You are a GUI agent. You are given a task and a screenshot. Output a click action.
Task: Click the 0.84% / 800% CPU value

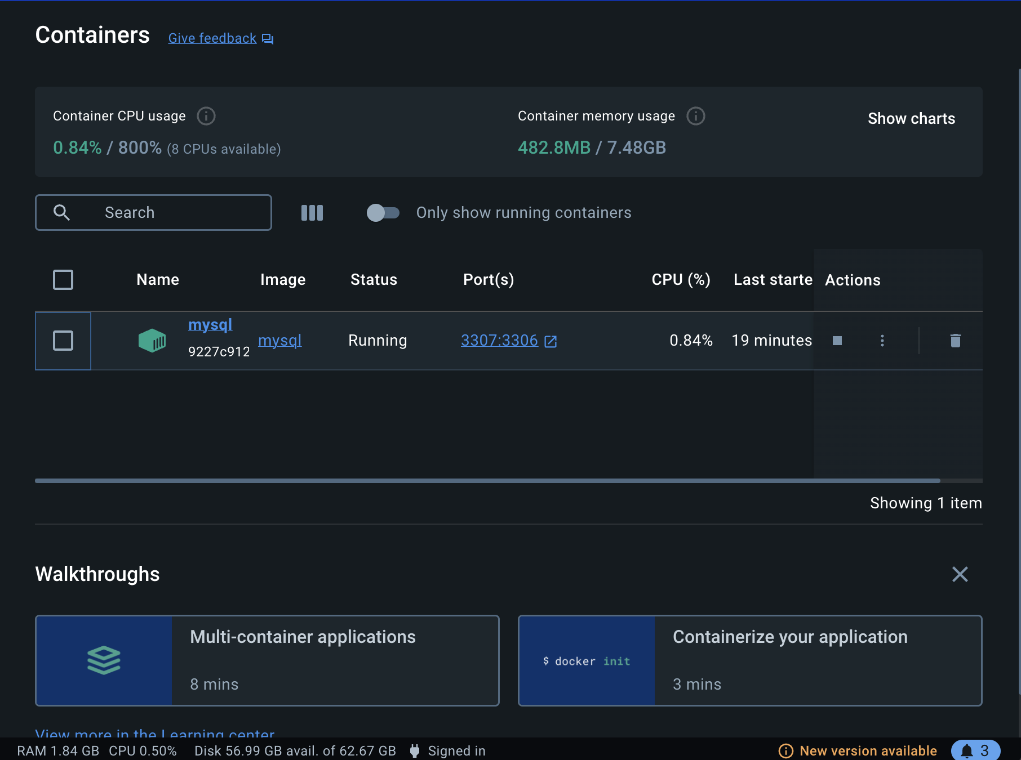(107, 147)
